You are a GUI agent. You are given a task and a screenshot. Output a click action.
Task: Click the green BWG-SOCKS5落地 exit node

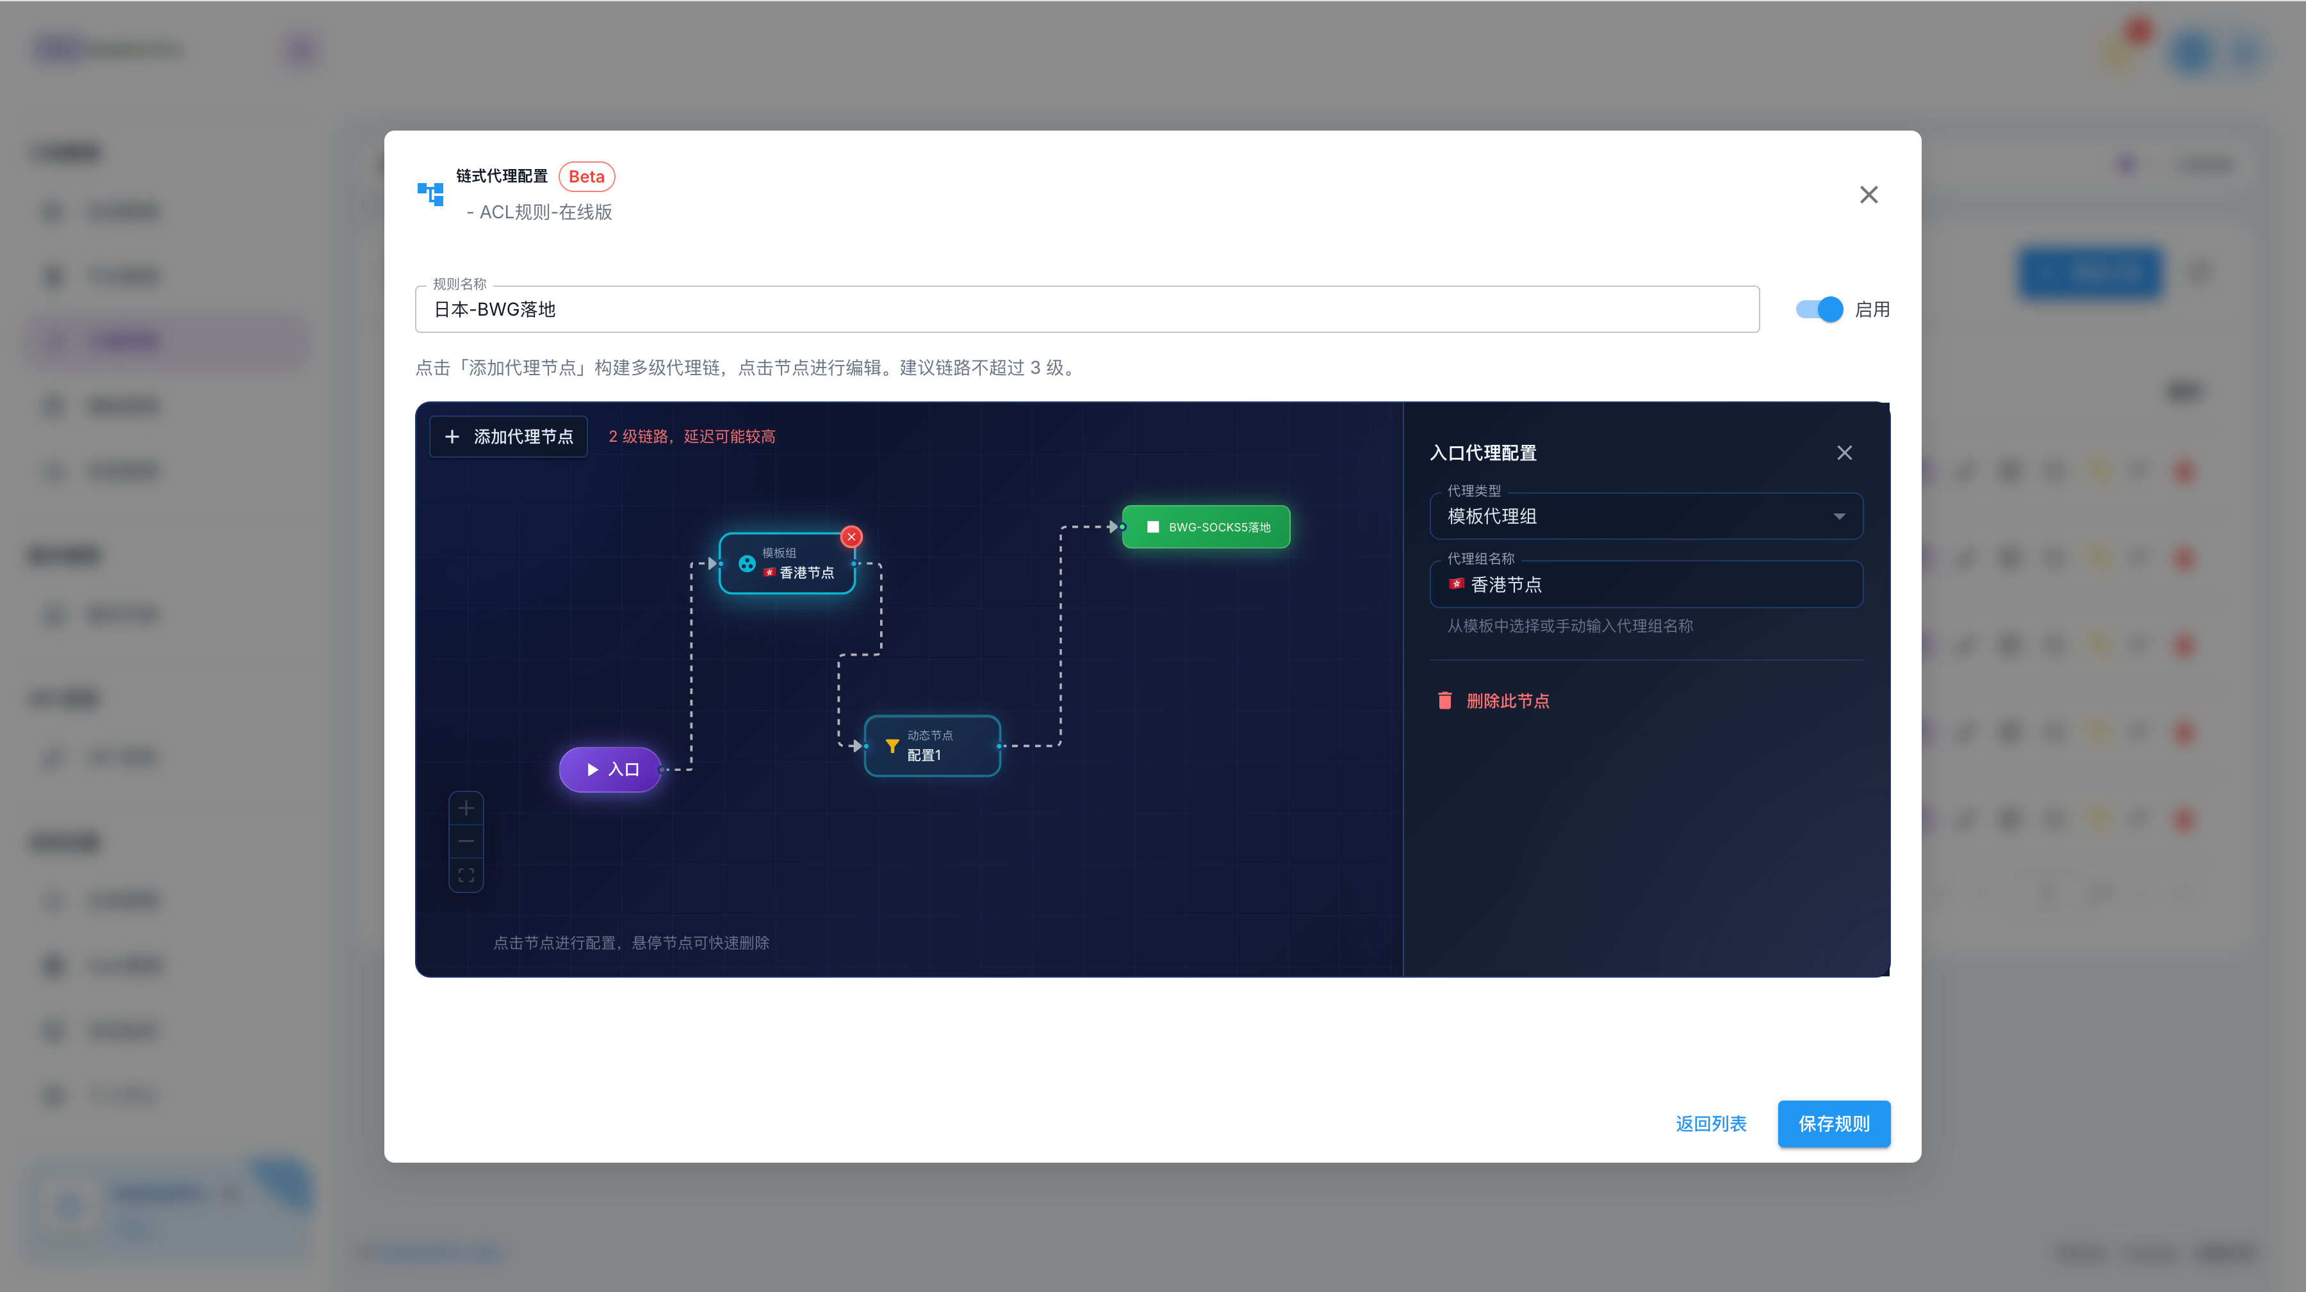point(1206,527)
